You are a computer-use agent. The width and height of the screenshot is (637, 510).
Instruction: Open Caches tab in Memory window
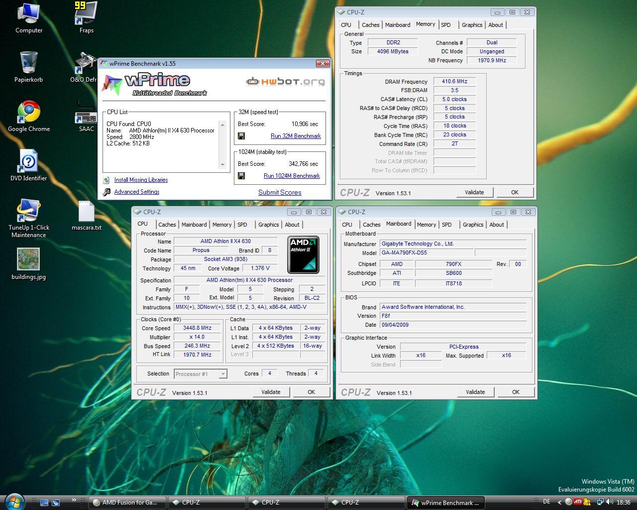(371, 25)
